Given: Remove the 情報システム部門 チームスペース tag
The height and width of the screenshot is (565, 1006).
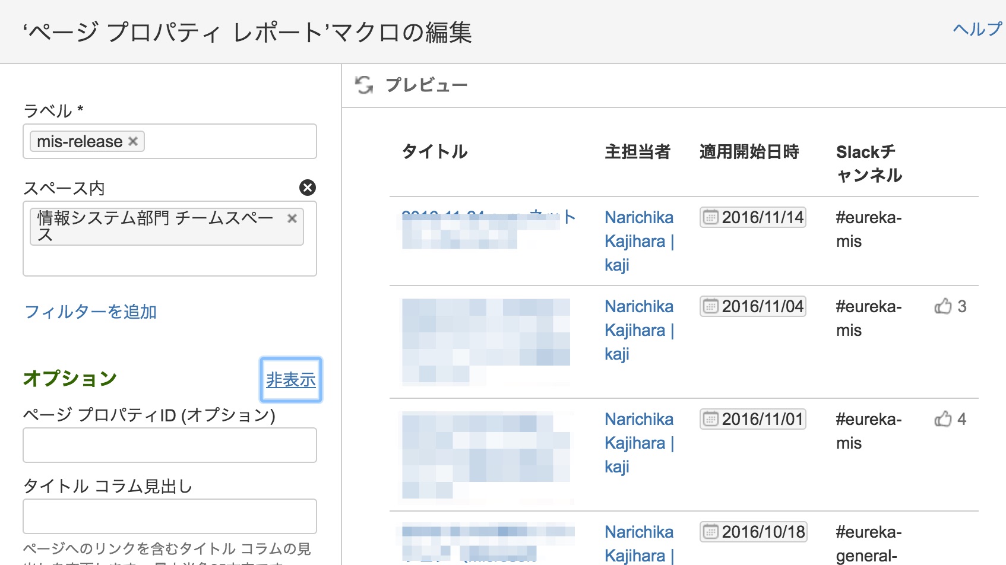Looking at the screenshot, I should (292, 219).
